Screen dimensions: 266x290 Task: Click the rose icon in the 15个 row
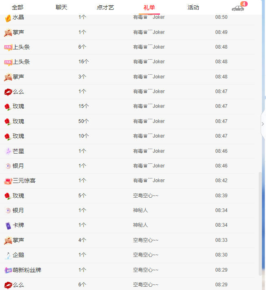pos(8,107)
